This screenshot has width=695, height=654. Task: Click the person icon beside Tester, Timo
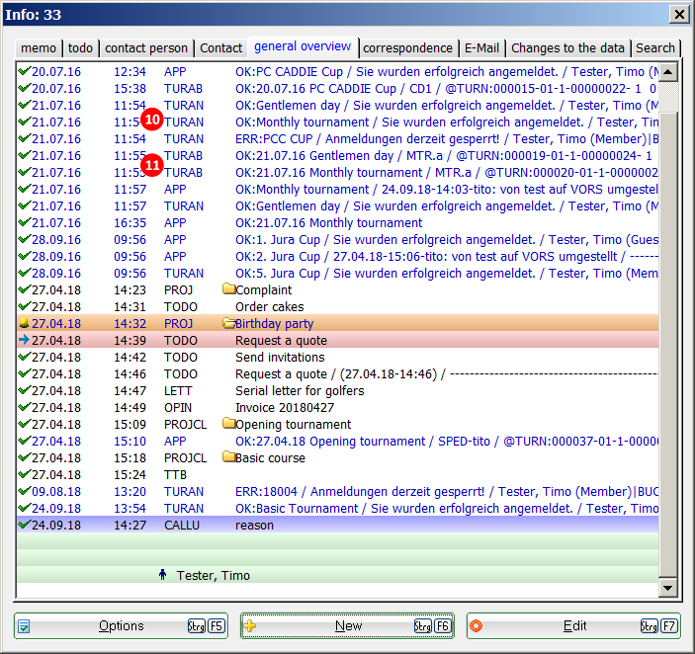pos(163,575)
